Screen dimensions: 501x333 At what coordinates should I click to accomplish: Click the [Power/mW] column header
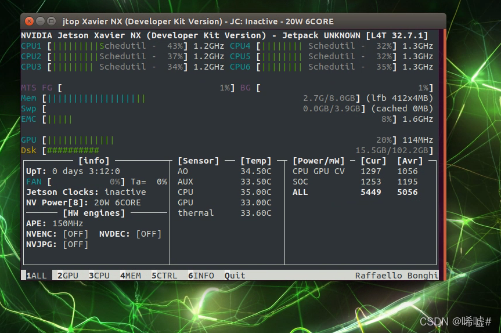tap(319, 161)
